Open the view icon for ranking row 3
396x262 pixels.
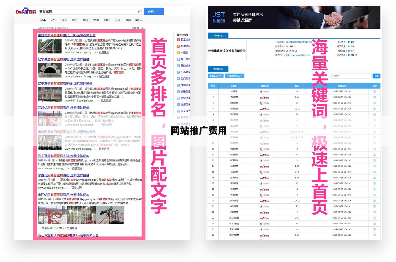(x=374, y=103)
